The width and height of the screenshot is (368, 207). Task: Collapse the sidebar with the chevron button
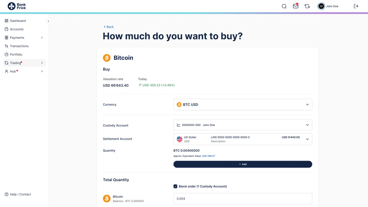[x=48, y=21]
